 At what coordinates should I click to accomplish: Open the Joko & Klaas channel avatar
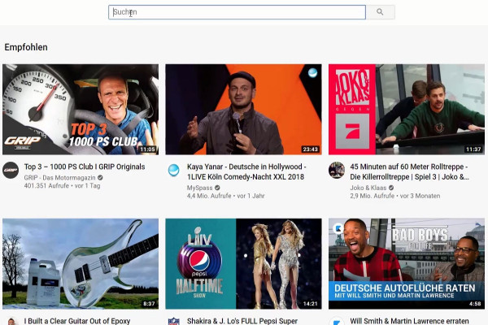(337, 171)
